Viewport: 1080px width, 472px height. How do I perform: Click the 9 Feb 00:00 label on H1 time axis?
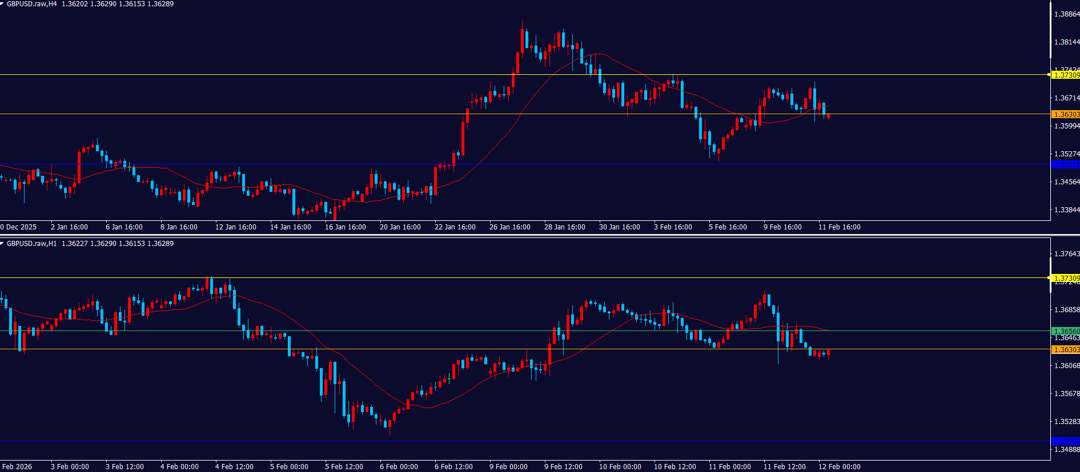coord(508,467)
